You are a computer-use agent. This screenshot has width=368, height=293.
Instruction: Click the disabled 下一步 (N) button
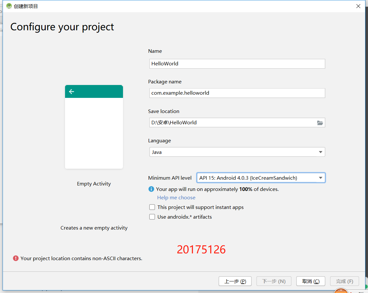(274, 281)
